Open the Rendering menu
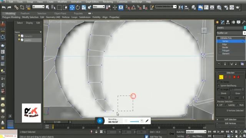246x138 pixels. pos(108,2)
